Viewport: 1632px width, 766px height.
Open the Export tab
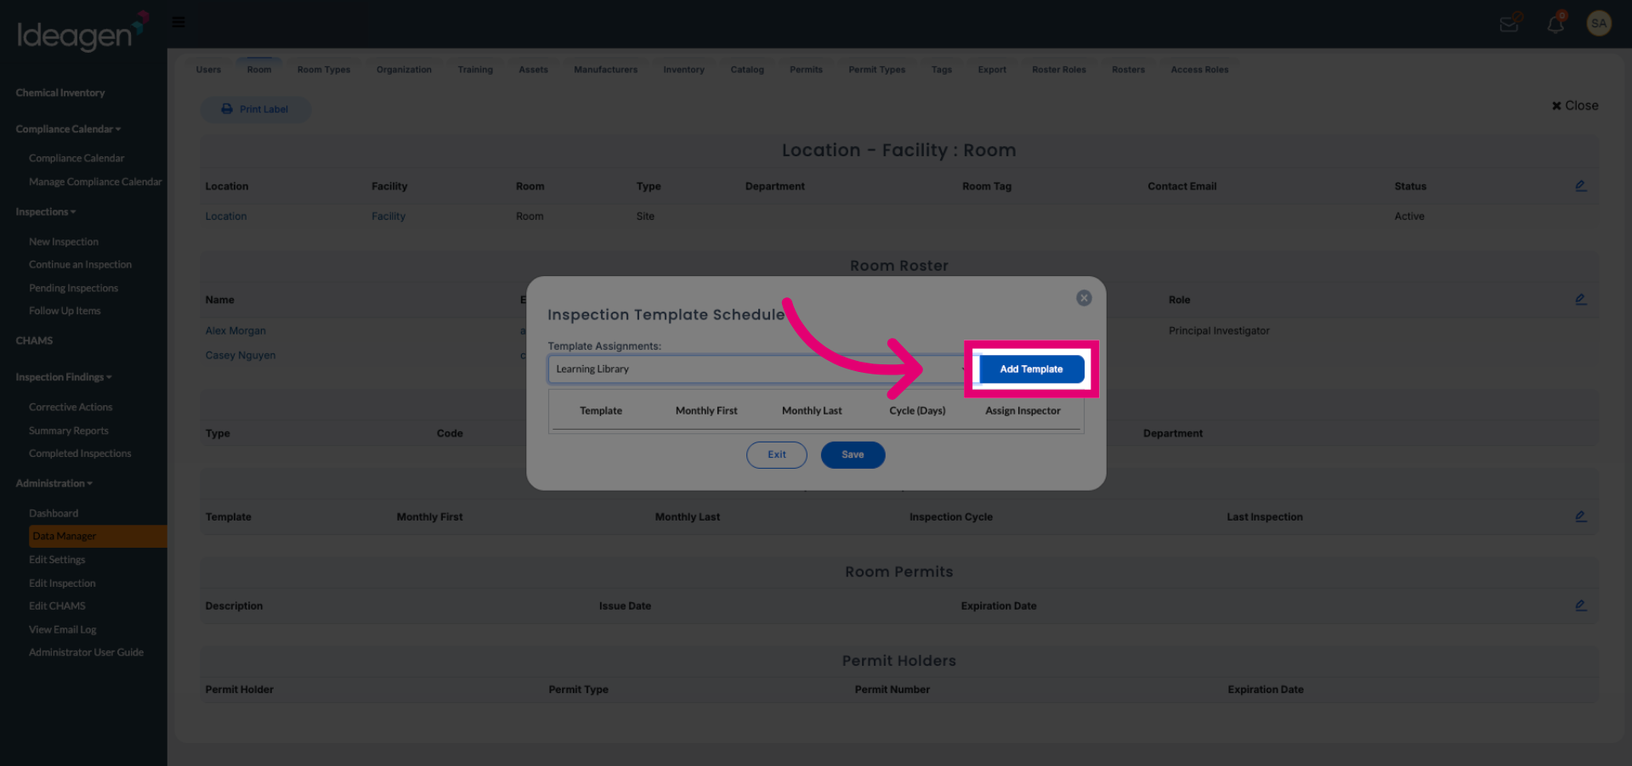(991, 70)
